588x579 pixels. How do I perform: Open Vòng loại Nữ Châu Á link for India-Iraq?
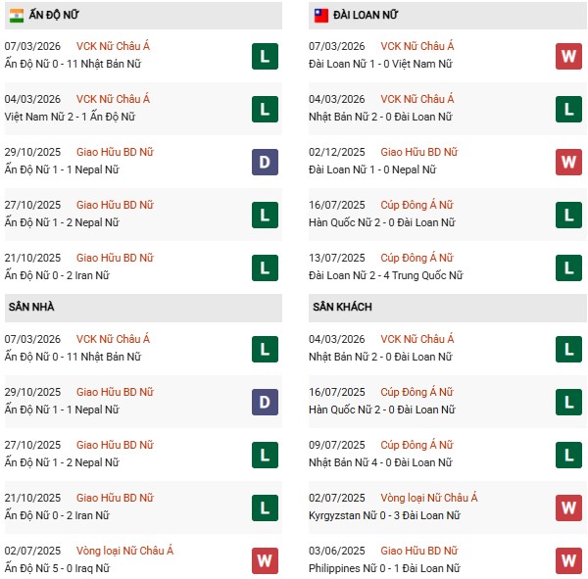click(x=125, y=551)
